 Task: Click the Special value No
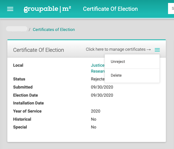point(94,127)
